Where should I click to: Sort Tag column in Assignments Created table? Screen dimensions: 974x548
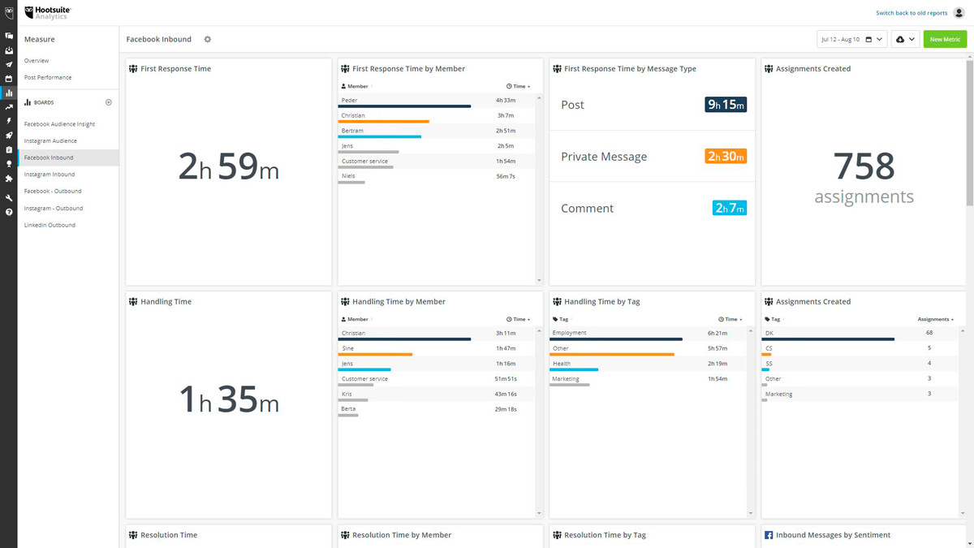click(x=774, y=319)
